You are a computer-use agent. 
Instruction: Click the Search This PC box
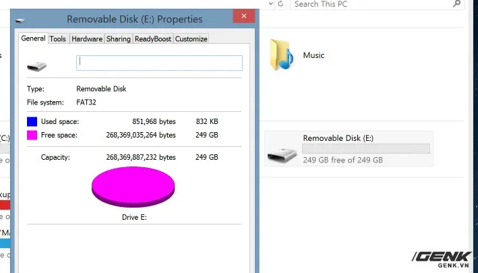(x=377, y=4)
